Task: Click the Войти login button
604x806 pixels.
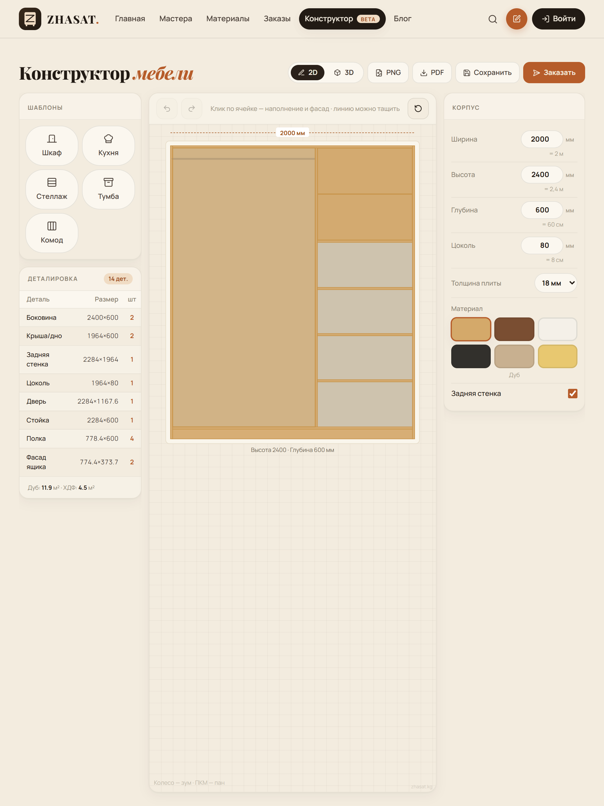Action: coord(558,19)
